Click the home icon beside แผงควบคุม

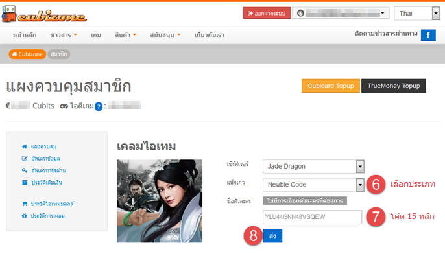[x=25, y=146]
